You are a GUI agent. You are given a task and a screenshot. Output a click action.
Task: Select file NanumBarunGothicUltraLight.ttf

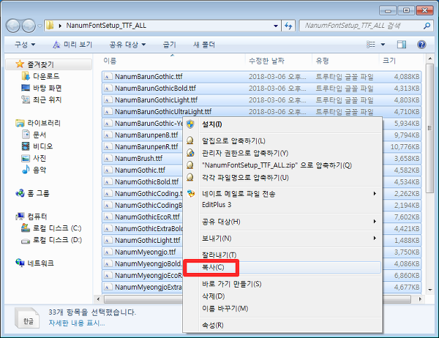[x=262, y=111]
